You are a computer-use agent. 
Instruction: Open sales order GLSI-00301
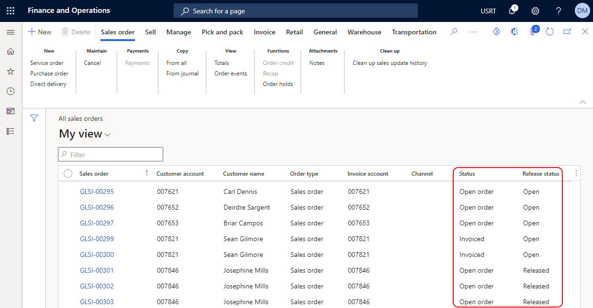click(x=97, y=270)
